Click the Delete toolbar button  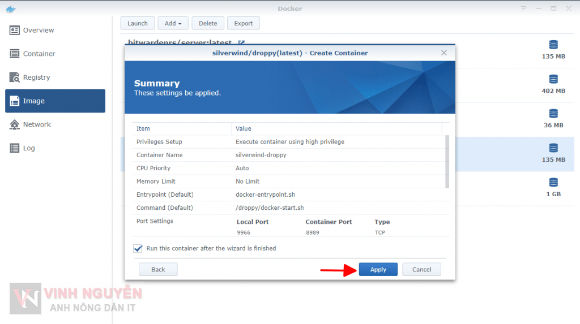(208, 23)
